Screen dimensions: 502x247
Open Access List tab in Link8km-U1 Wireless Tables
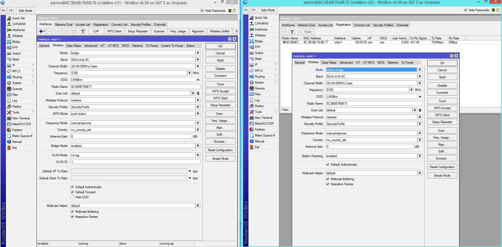click(x=83, y=25)
